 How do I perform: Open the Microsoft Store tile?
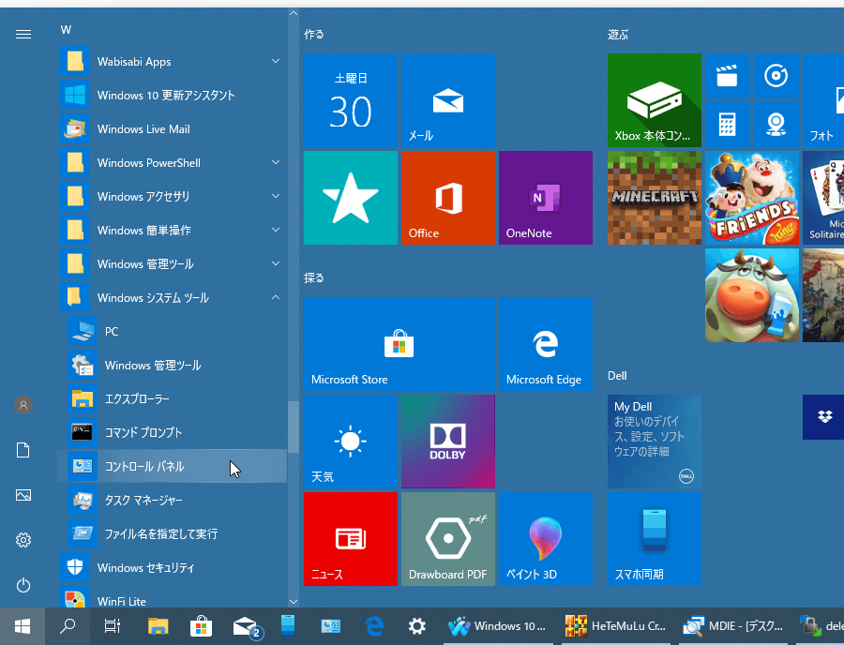tap(399, 344)
